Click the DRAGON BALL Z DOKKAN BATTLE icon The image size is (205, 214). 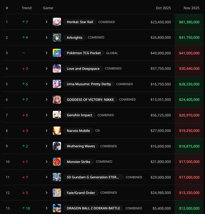tap(57, 208)
